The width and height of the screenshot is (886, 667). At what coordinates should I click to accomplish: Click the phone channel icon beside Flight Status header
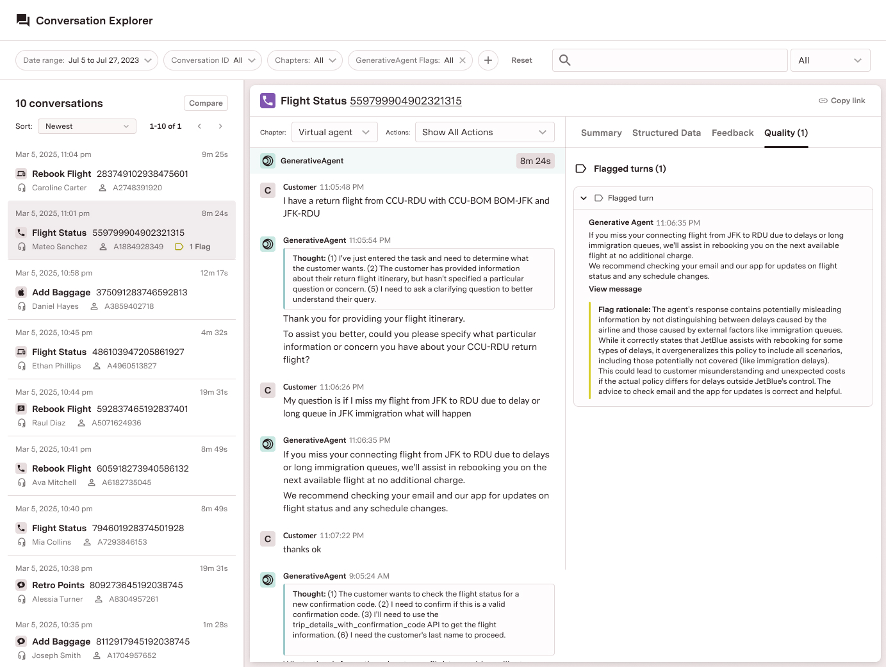[x=267, y=100]
